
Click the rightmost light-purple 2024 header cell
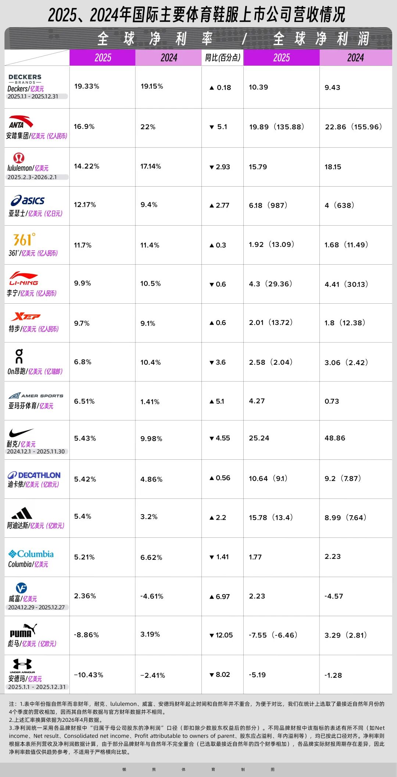pos(355,58)
